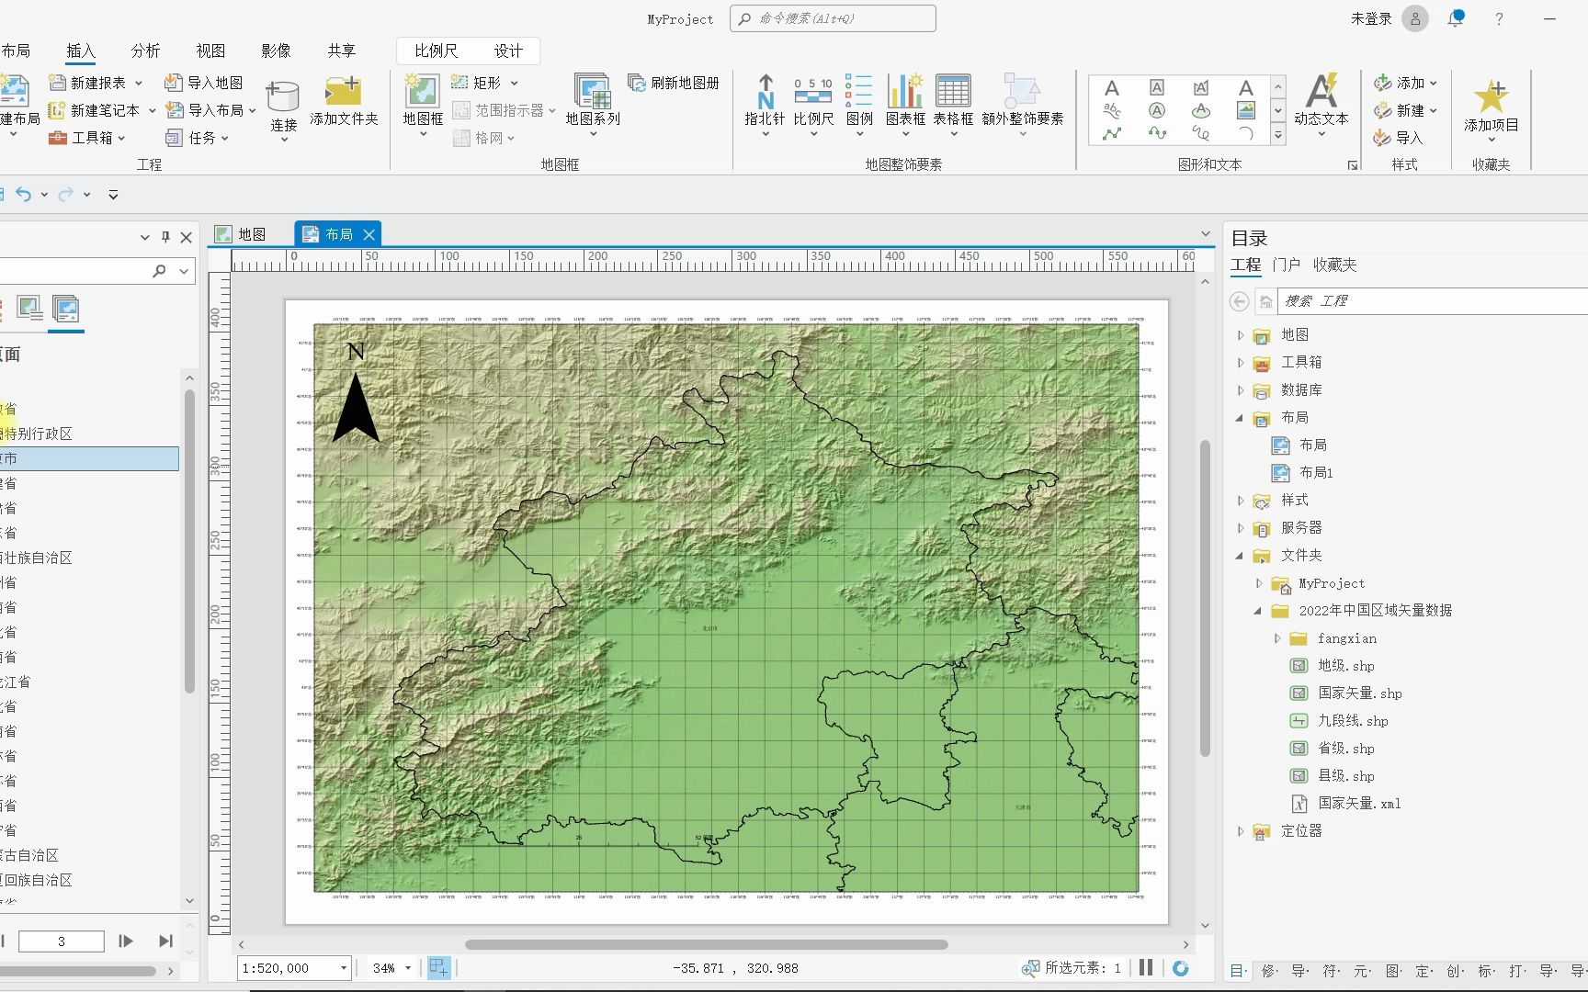This screenshot has width=1588, height=992.
Task: Pause drawing in the status bar
Action: pos(1145,967)
